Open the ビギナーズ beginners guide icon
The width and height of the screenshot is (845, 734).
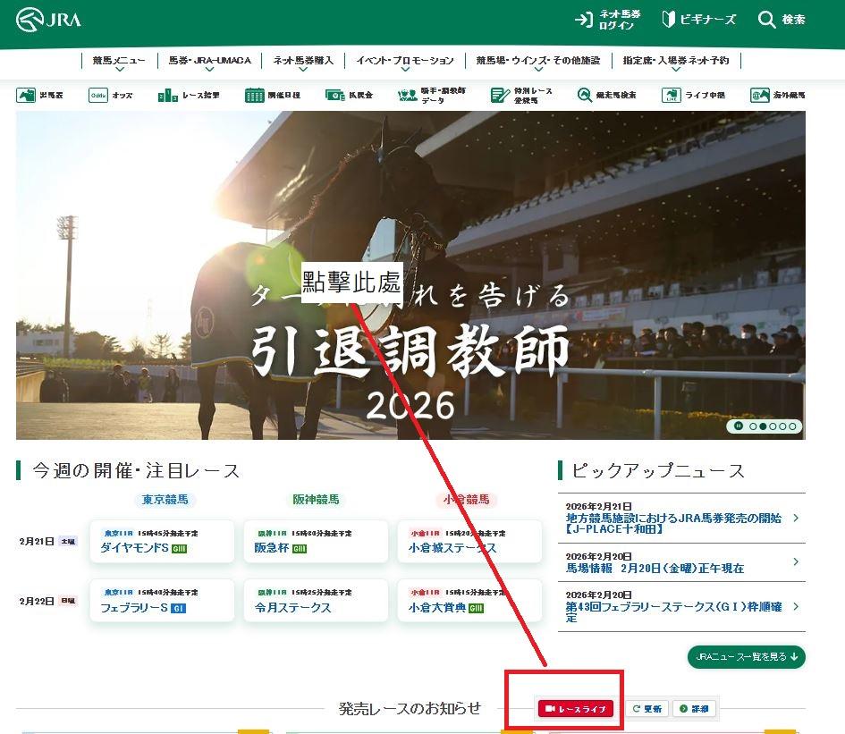tap(669, 20)
